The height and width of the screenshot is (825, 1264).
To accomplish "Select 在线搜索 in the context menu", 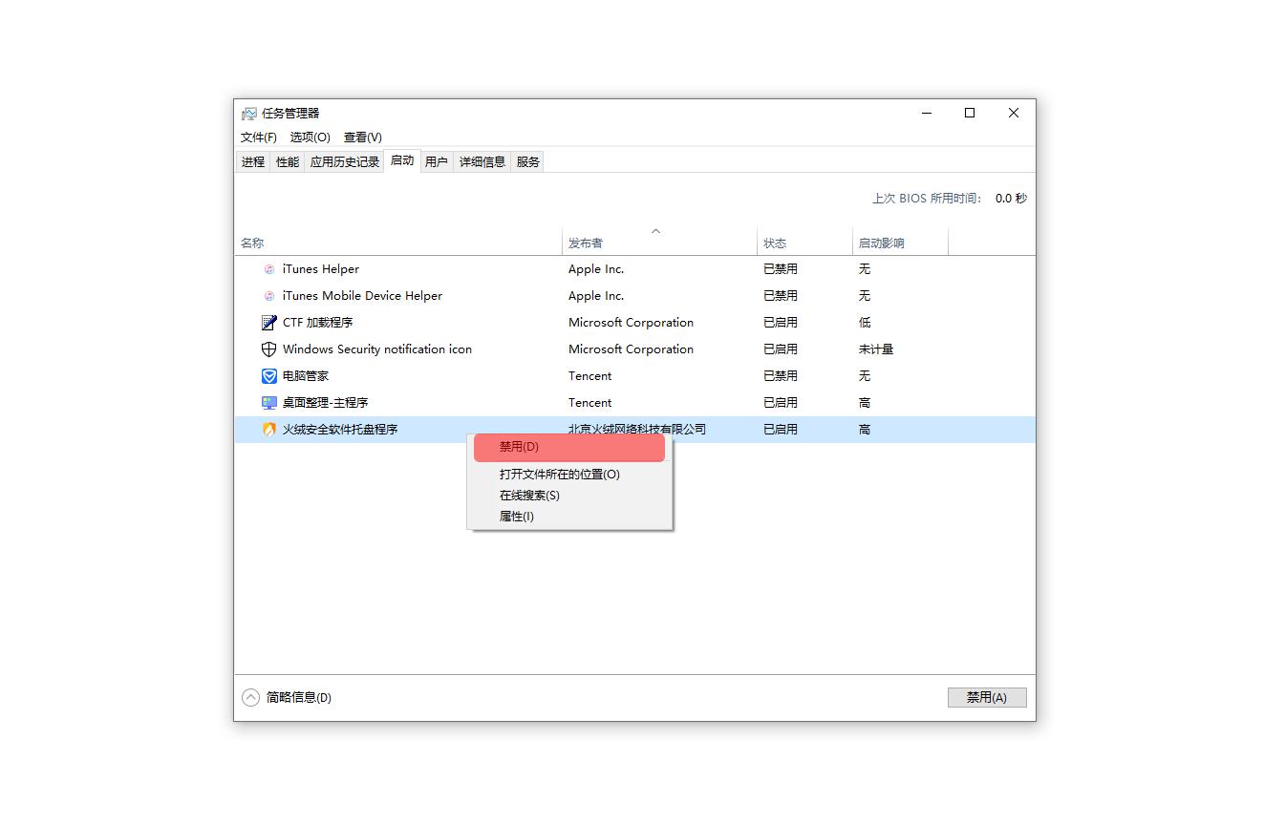I will tap(530, 495).
